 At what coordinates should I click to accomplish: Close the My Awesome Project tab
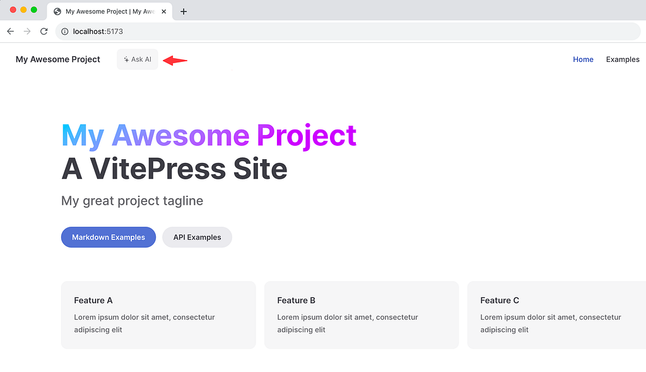coord(164,11)
